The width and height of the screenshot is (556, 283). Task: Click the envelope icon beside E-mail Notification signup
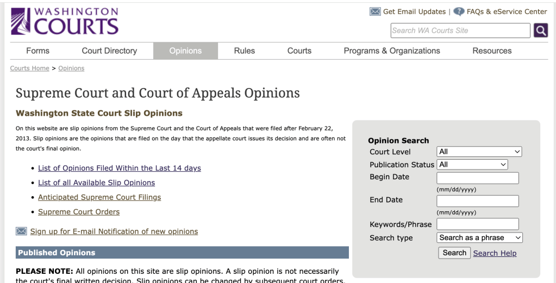click(x=21, y=231)
